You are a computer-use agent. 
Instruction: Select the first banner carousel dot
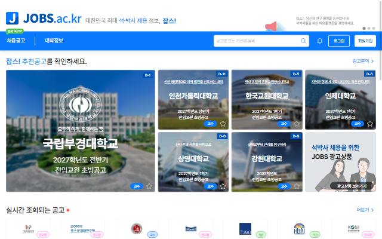point(364,28)
